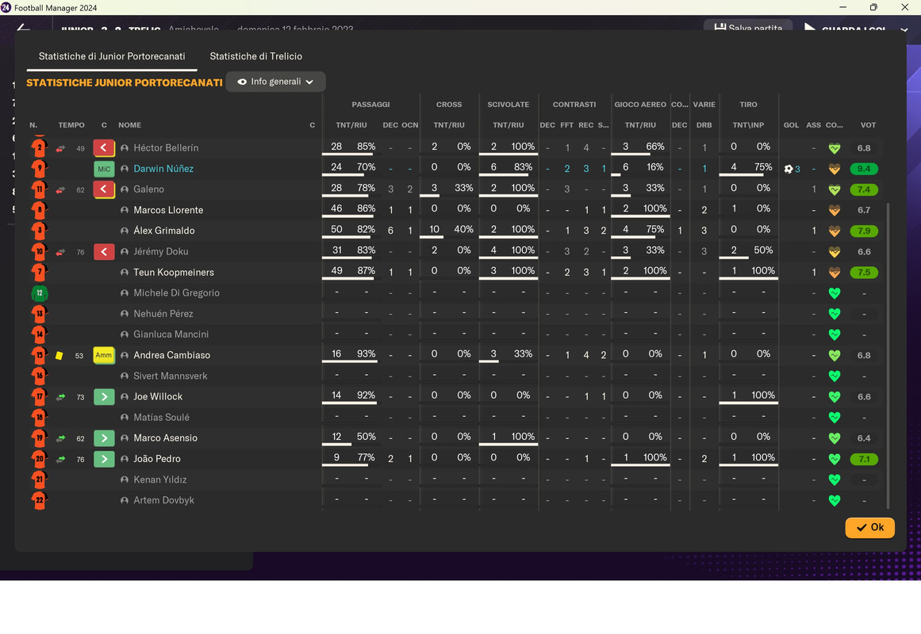The width and height of the screenshot is (921, 634).
Task: Click Darwin Núñez goal ball icon
Action: pos(789,169)
